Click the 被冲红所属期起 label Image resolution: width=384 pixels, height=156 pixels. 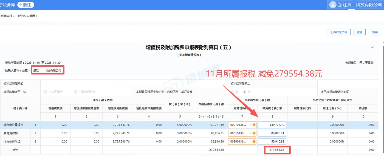point(14,84)
